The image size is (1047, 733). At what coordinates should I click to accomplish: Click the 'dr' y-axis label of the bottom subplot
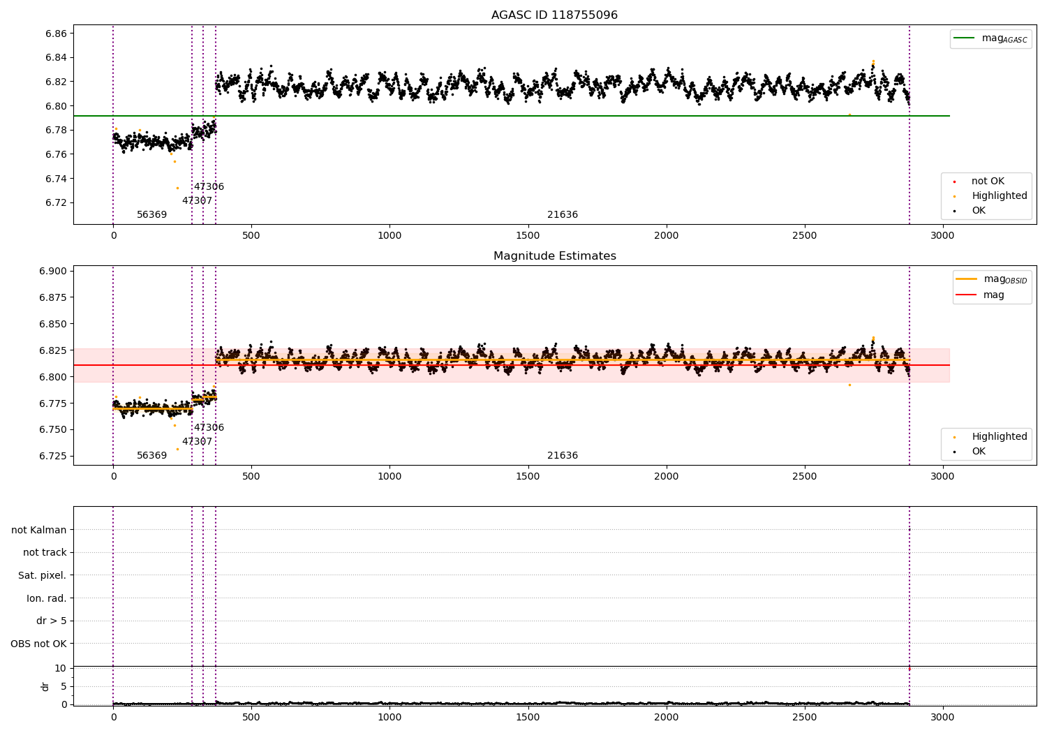tap(45, 686)
